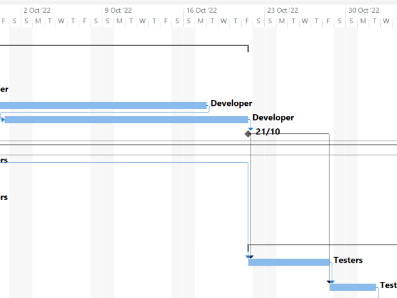Select the task bar ending 21 Oct labeled Developer
The image size is (397, 298).
pos(126,120)
